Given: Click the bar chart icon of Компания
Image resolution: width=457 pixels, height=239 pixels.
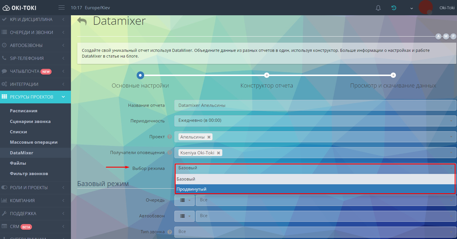Looking at the screenshot, I should point(4,200).
